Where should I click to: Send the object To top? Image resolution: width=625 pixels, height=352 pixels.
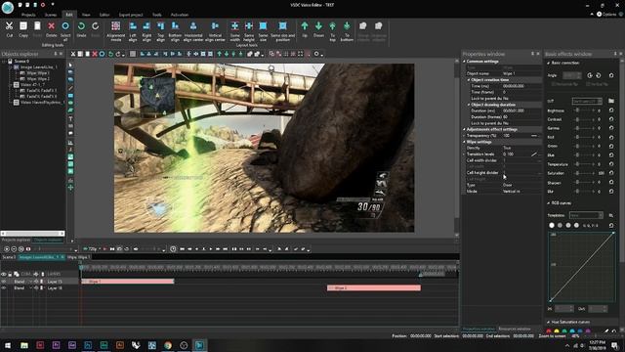(x=332, y=30)
